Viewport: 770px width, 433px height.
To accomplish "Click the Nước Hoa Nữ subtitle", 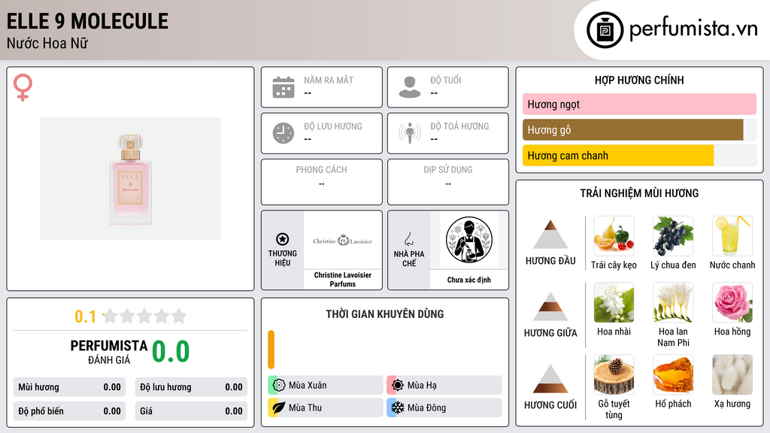I will pyautogui.click(x=47, y=43).
